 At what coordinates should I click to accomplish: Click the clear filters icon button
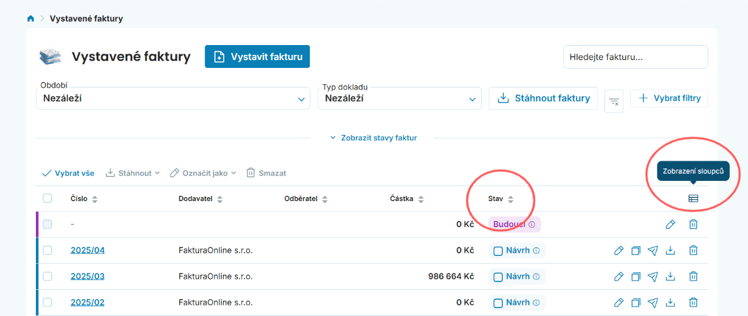click(614, 101)
